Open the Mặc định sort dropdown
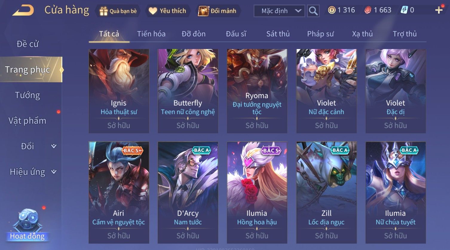Image resolution: width=450 pixels, height=250 pixels. [279, 11]
